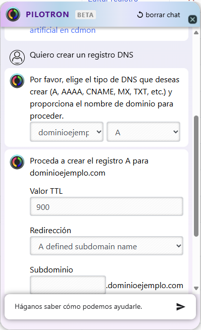Image resolution: width=201 pixels, height=330 pixels.
Task: Open the dominioejemplo domain dropdown
Action: tap(67, 132)
